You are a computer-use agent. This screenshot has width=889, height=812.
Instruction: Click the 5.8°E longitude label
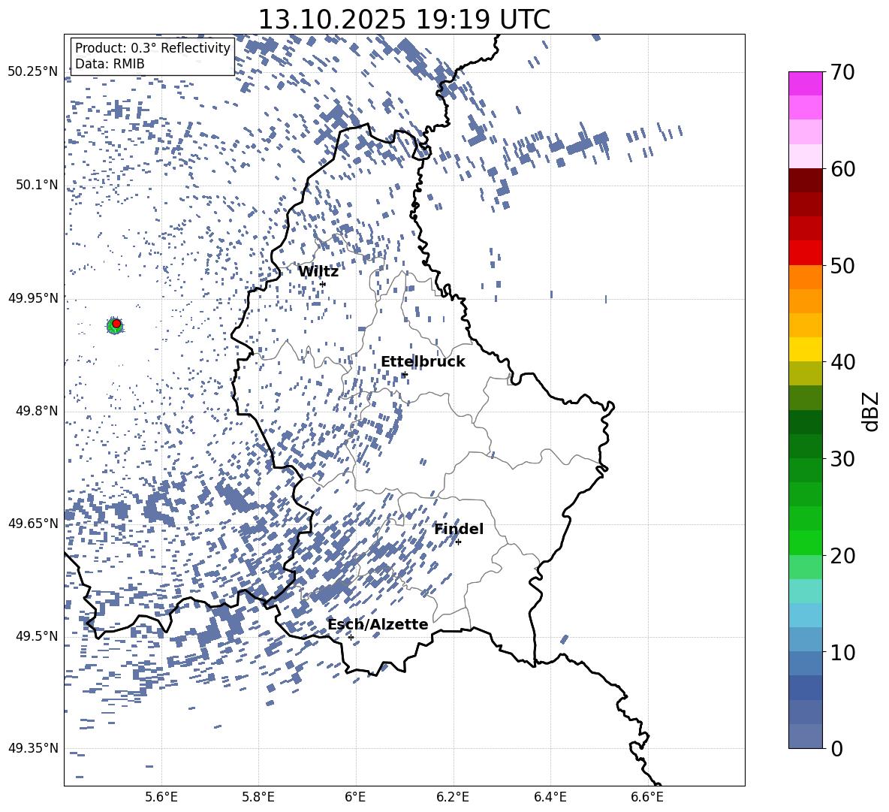[258, 797]
